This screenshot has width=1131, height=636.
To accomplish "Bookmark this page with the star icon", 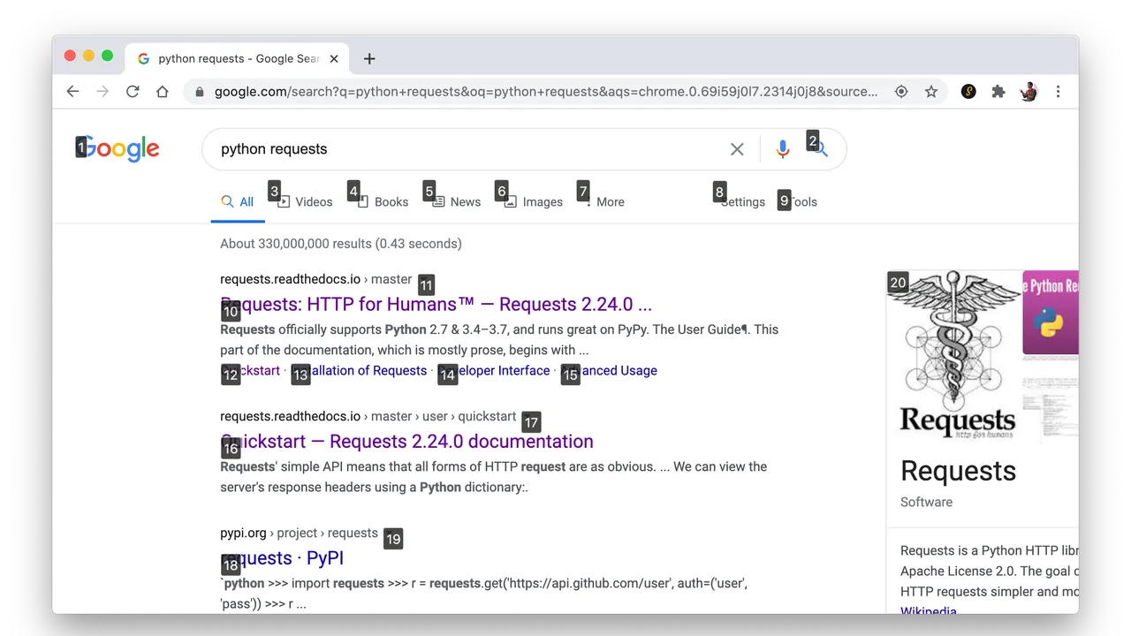I will point(931,91).
